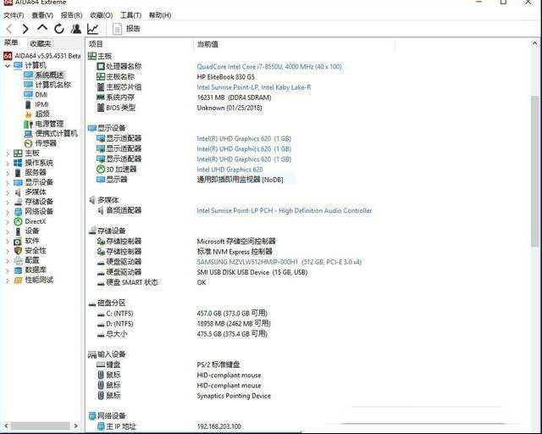Image resolution: width=542 pixels, height=434 pixels.
Task: Expand the 操作系统 tree node
Action: click(x=8, y=163)
